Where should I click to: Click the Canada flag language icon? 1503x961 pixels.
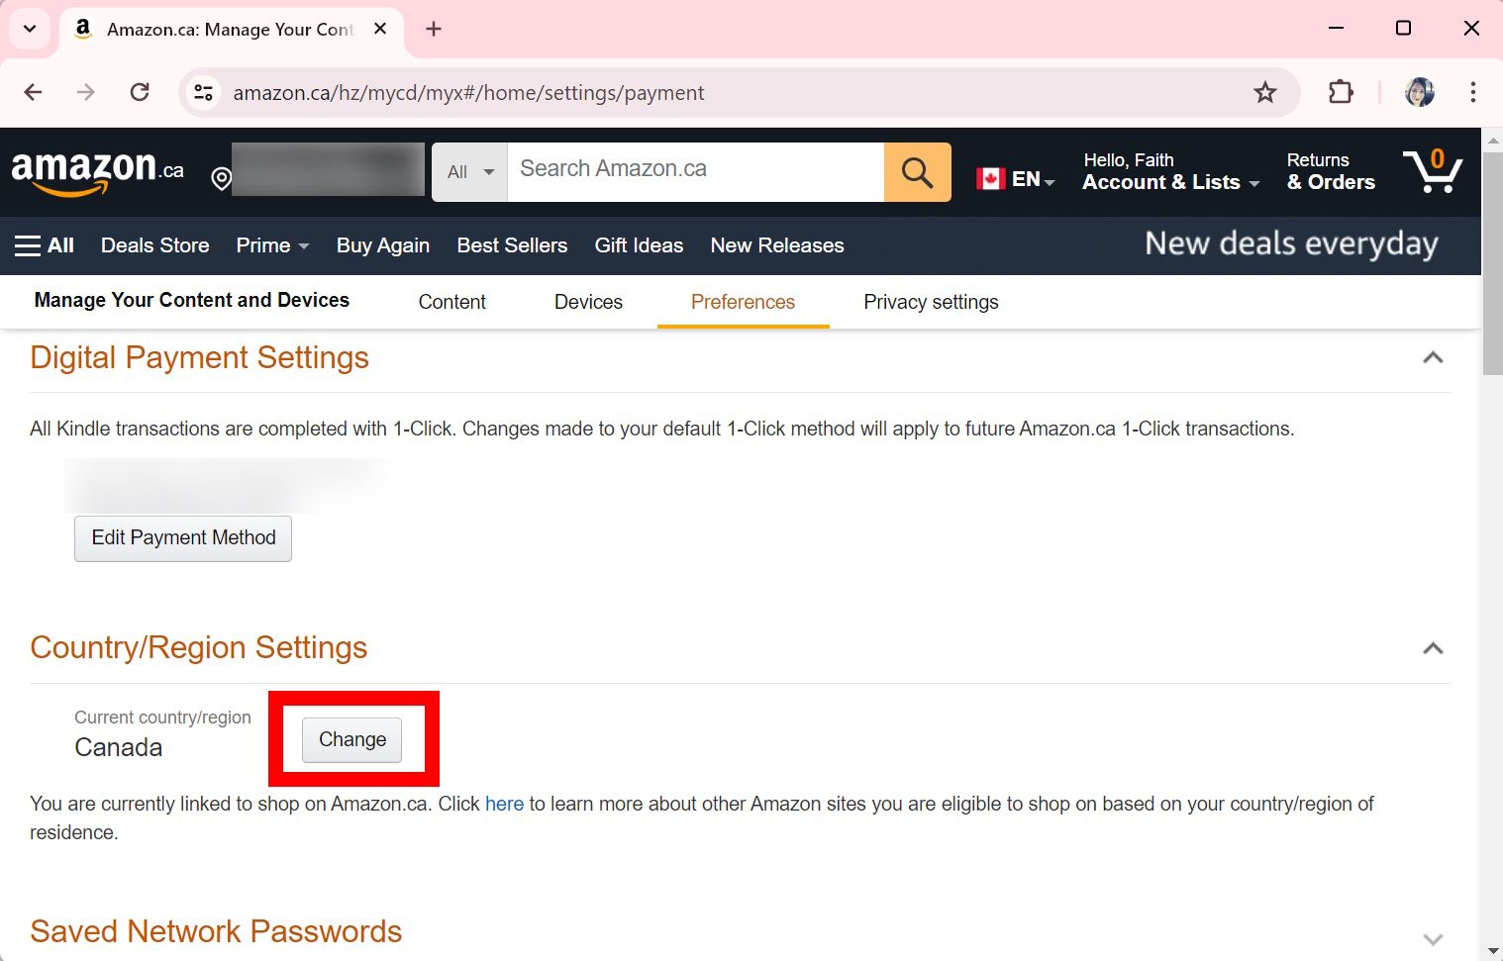988,177
